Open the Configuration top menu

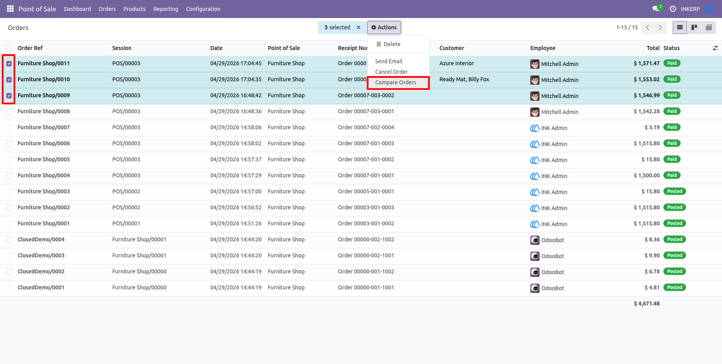[203, 9]
